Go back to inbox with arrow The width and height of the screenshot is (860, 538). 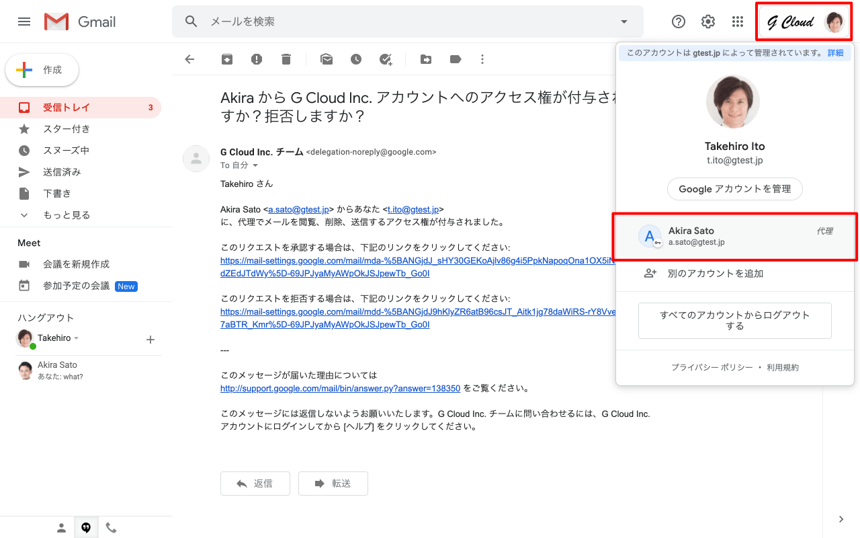point(189,59)
